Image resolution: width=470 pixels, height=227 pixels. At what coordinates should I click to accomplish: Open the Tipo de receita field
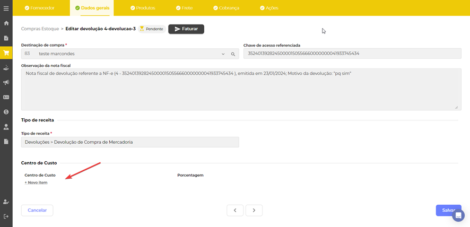click(x=130, y=142)
